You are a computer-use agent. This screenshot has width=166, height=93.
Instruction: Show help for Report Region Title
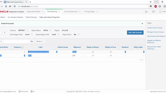pyautogui.click(x=58, y=34)
